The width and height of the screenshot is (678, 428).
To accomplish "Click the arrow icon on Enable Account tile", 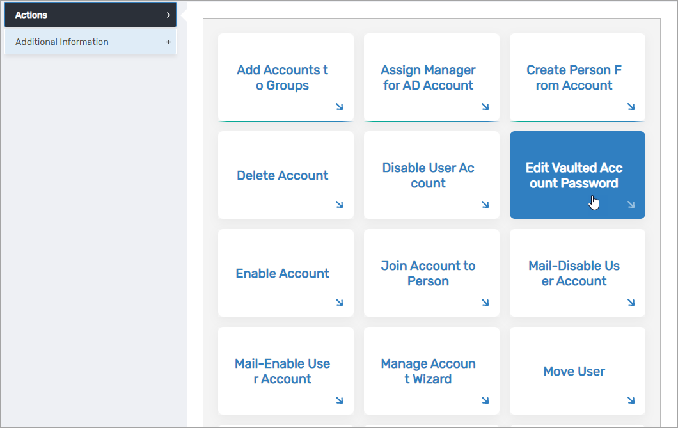I will [340, 303].
